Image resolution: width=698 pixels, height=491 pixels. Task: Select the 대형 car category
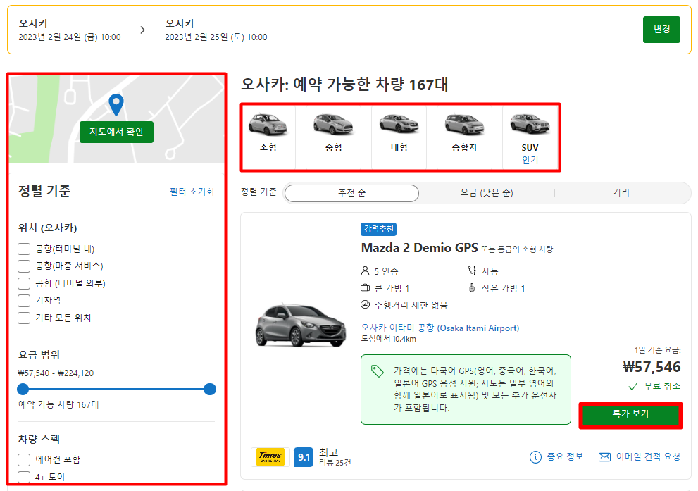[399, 137]
